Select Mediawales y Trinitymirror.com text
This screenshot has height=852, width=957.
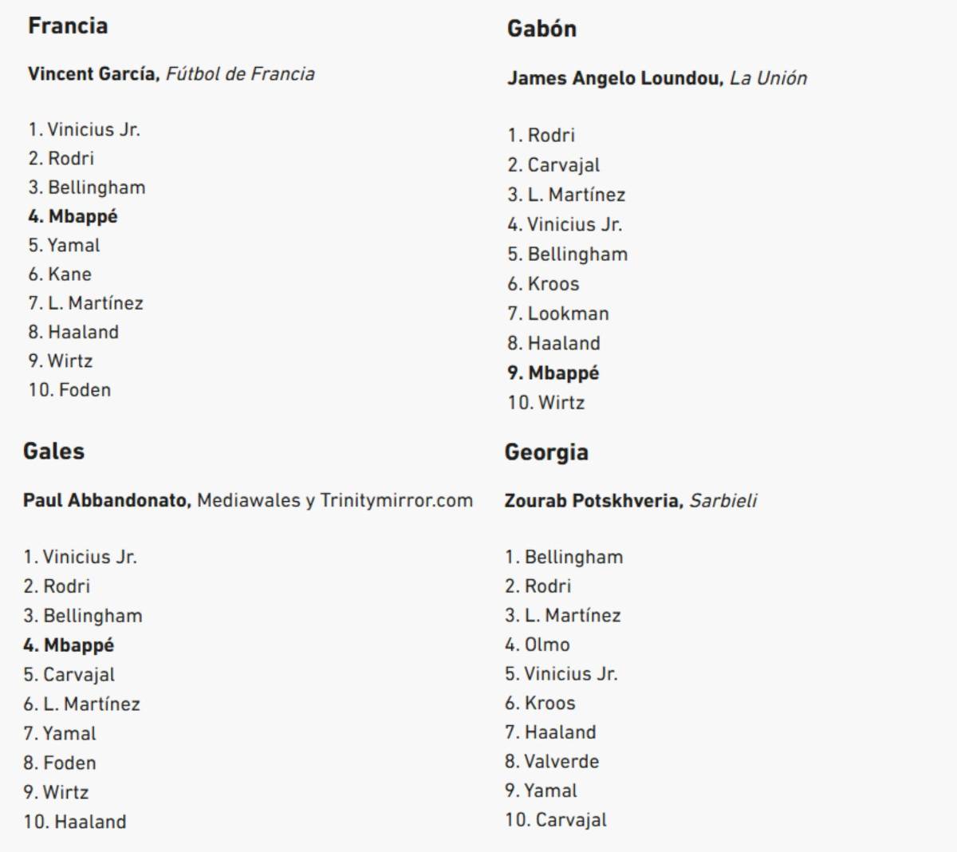[x=335, y=500]
